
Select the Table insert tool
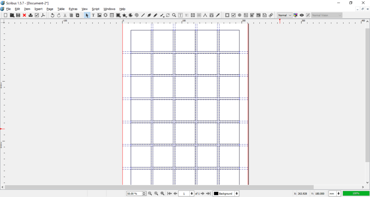point(112,15)
